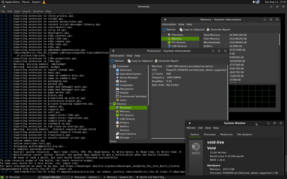Select Processor icon in Processor window tree
This screenshot has width=287, height=179.
(x=117, y=107)
